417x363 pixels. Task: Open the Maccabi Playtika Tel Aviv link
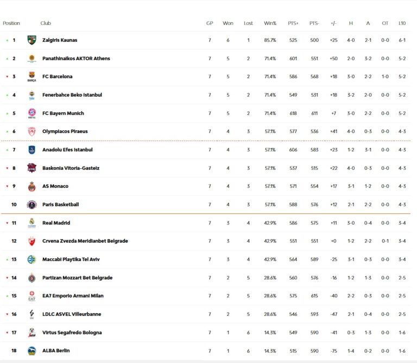[72, 259]
